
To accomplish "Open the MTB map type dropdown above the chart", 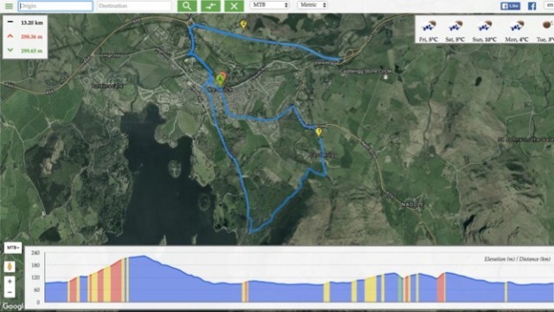I will [x=13, y=248].
